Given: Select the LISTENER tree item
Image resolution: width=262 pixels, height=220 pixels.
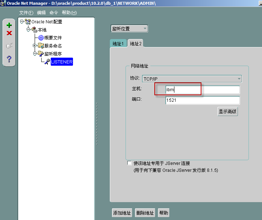Looking at the screenshot, I should 62,62.
